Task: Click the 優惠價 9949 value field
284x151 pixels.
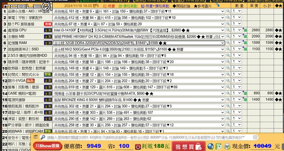Action: (94, 146)
